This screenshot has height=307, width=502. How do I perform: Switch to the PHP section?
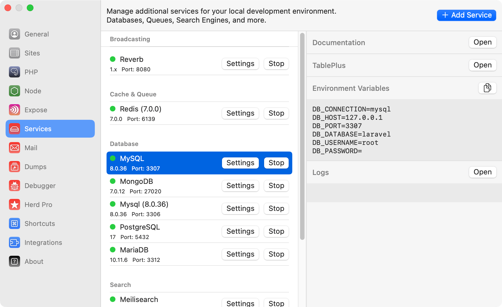coord(50,72)
